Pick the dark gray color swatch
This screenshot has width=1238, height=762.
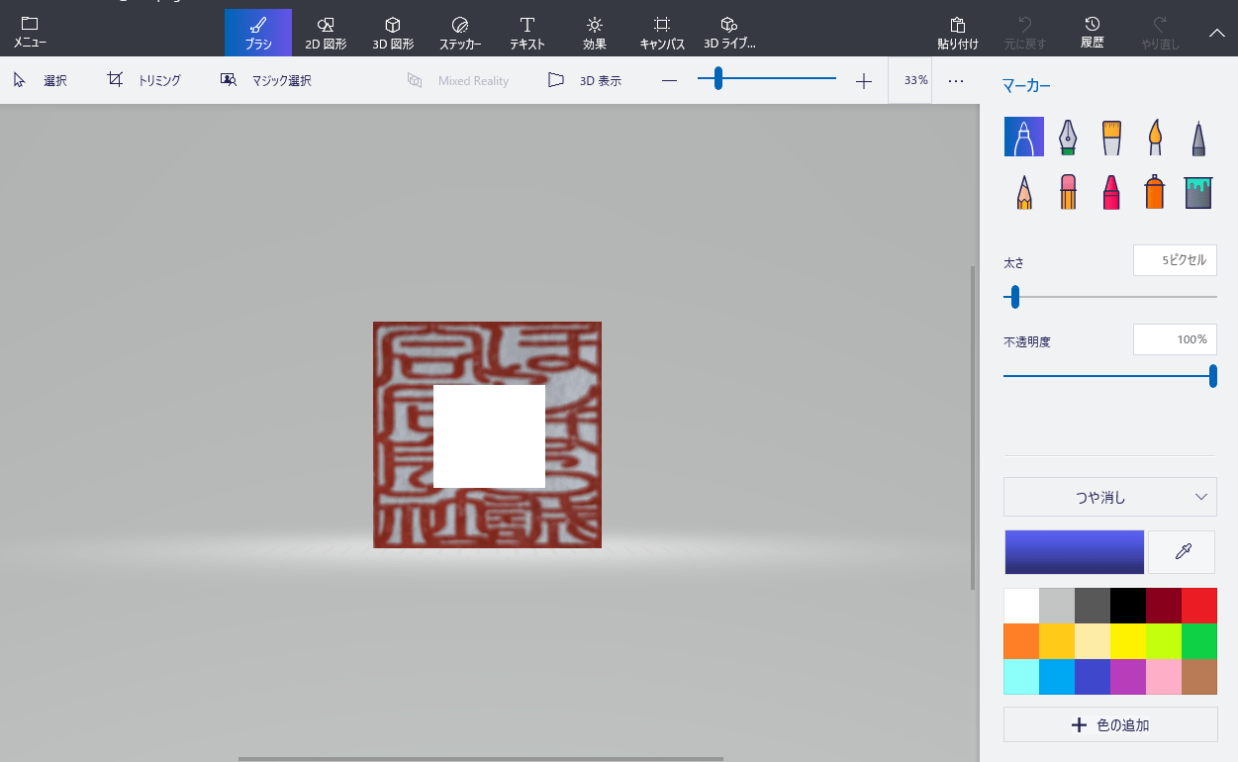click(1093, 606)
